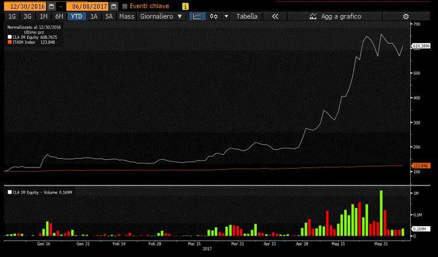Enable the Eventi chiave checkbox
Viewport: 438px width, 257px height.
pos(125,6)
